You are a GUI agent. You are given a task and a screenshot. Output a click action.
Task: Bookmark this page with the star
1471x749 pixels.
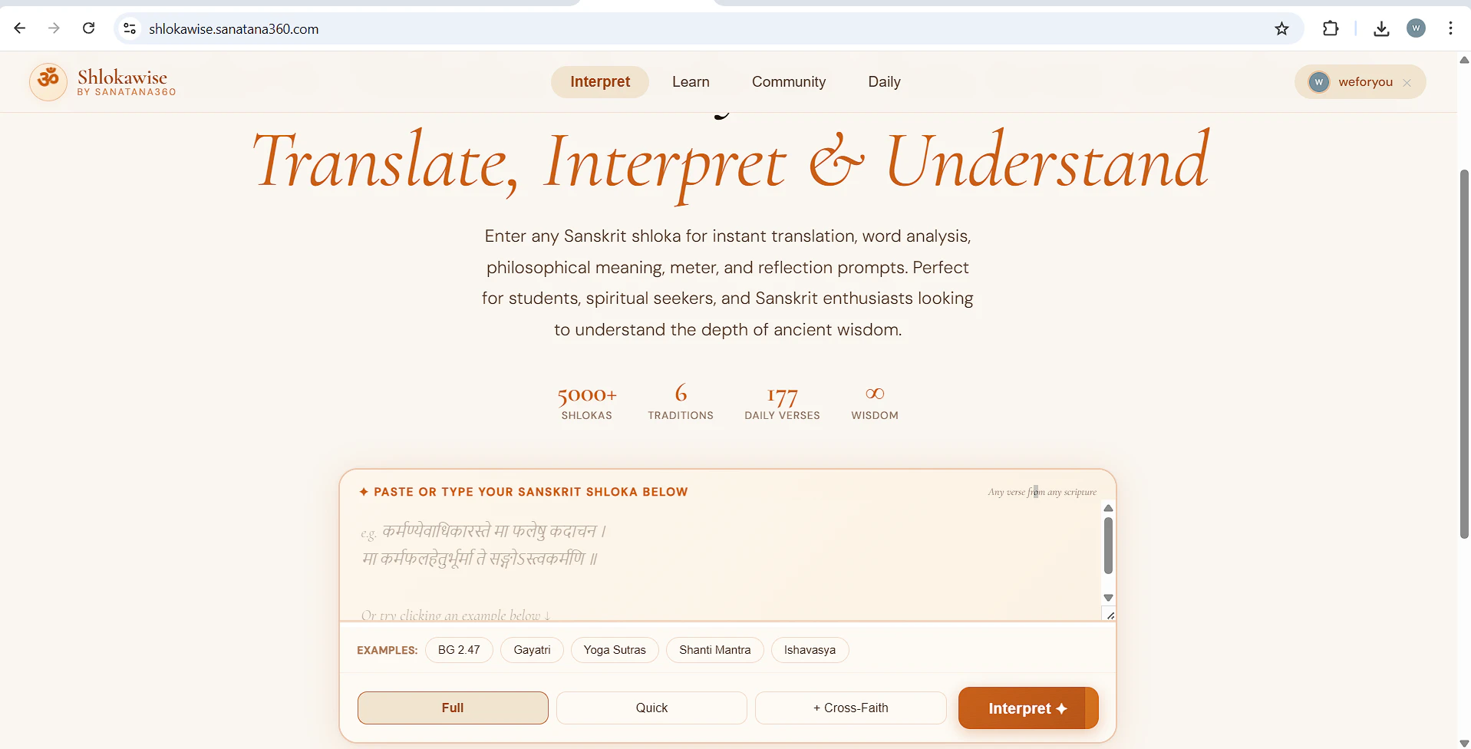coord(1281,28)
